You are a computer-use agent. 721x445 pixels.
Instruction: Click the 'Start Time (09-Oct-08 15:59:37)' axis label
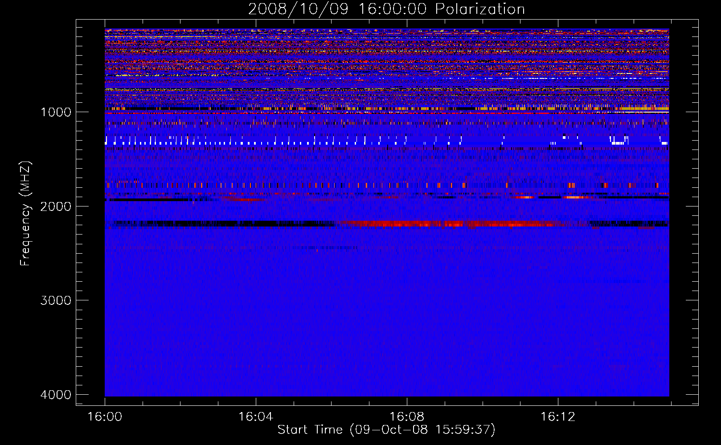tap(386, 430)
